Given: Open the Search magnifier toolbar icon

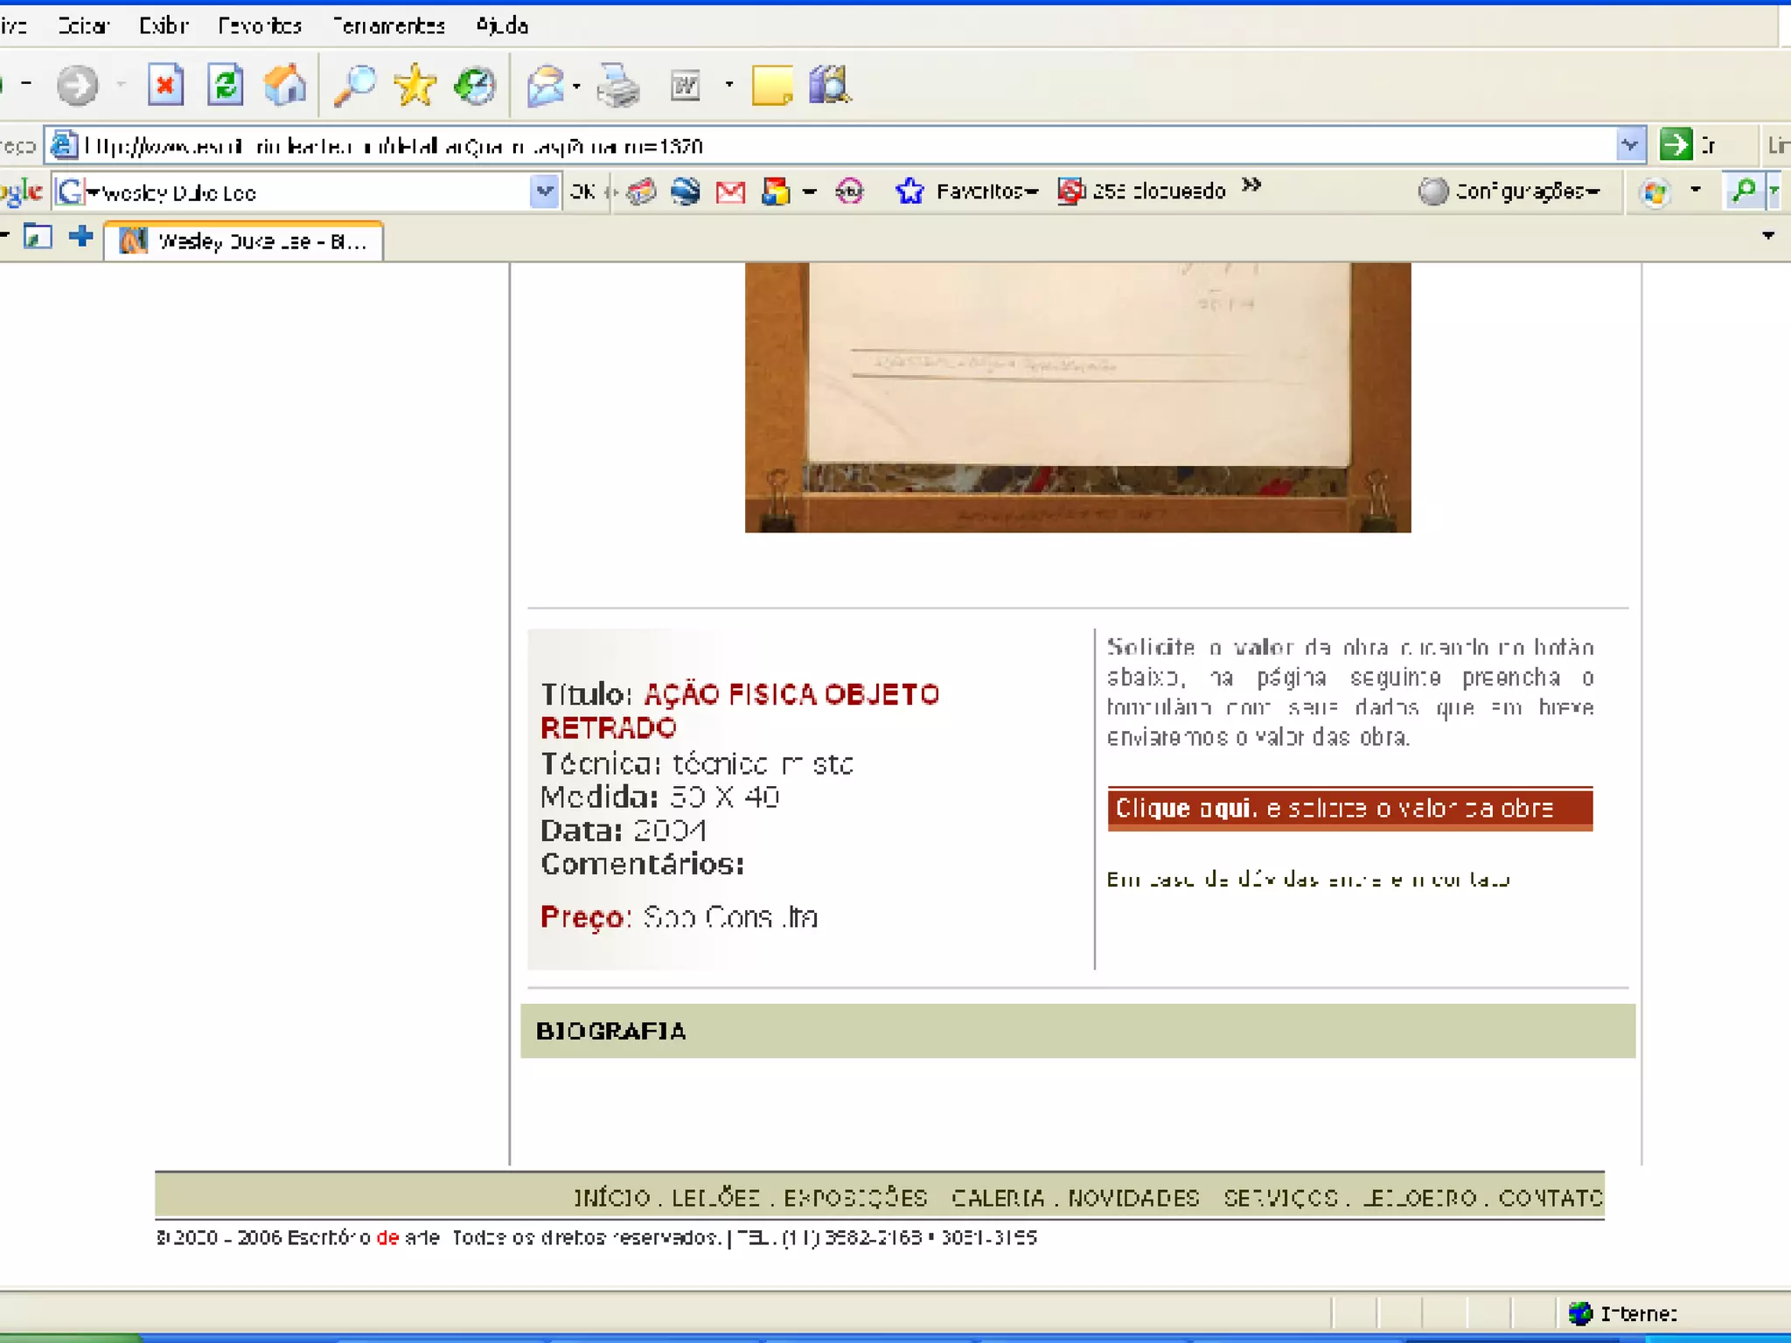Looking at the screenshot, I should point(354,85).
